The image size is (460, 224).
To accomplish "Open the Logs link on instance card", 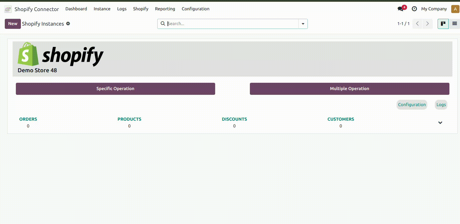I will click(441, 105).
